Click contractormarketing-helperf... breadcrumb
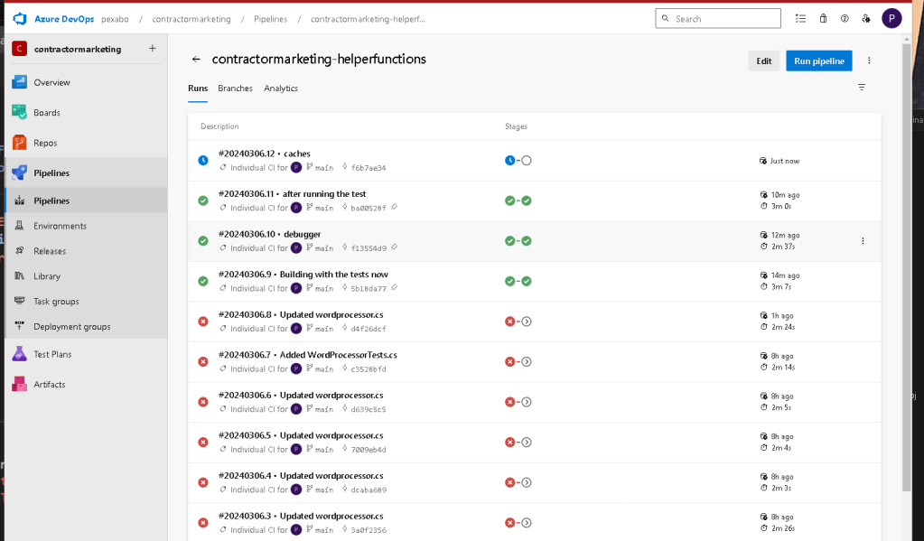Image resolution: width=924 pixels, height=541 pixels. tap(368, 19)
